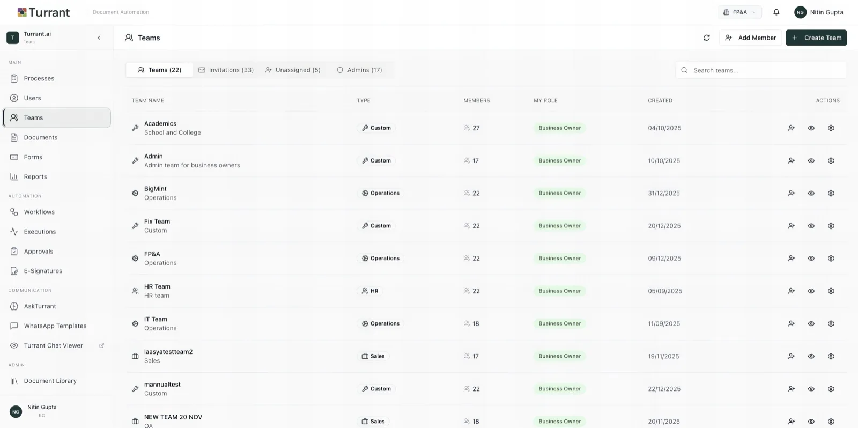View FP&A team via eye icon

pyautogui.click(x=811, y=259)
